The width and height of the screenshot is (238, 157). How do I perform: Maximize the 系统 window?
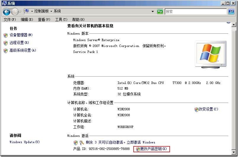(228, 3)
